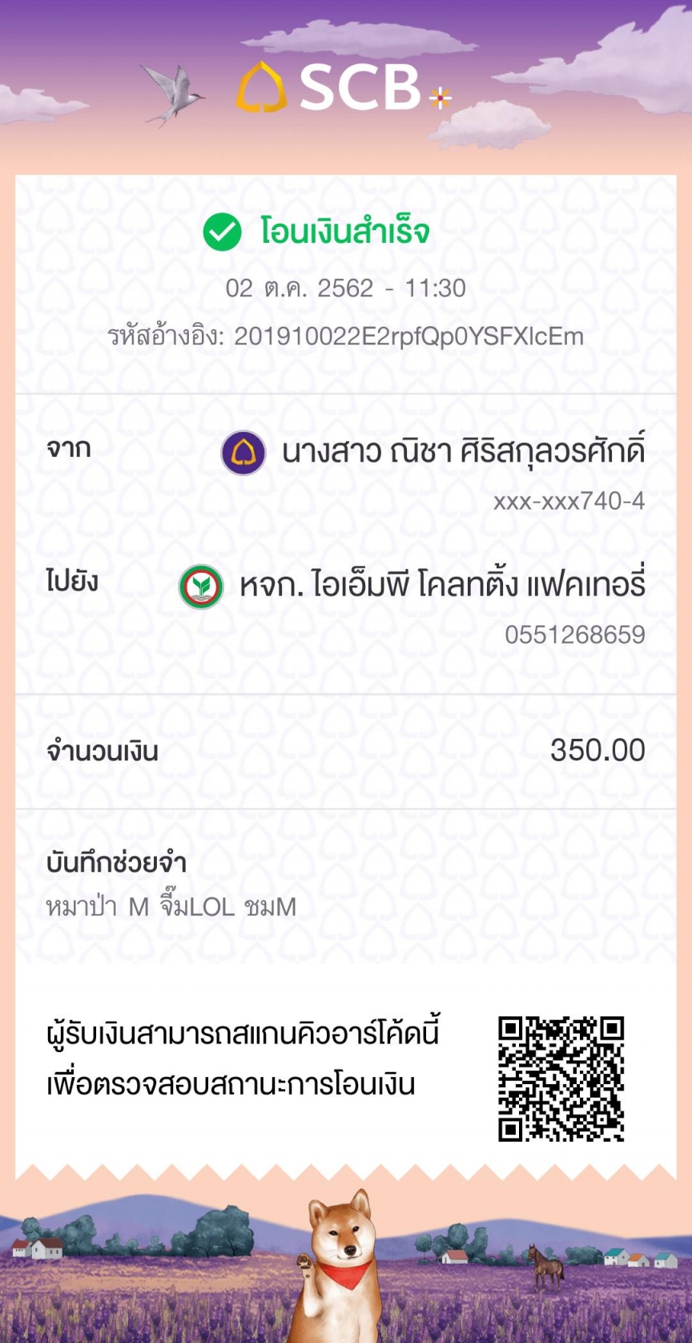Click the sender account xxx-xxx740-4

[569, 502]
